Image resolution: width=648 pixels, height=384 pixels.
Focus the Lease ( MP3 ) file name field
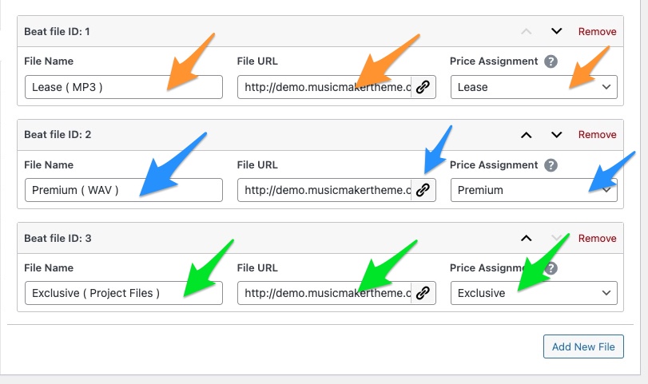tap(124, 87)
